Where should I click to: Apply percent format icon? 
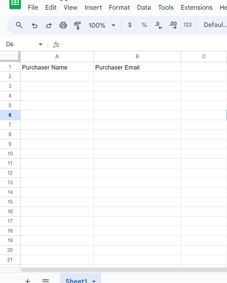click(144, 25)
